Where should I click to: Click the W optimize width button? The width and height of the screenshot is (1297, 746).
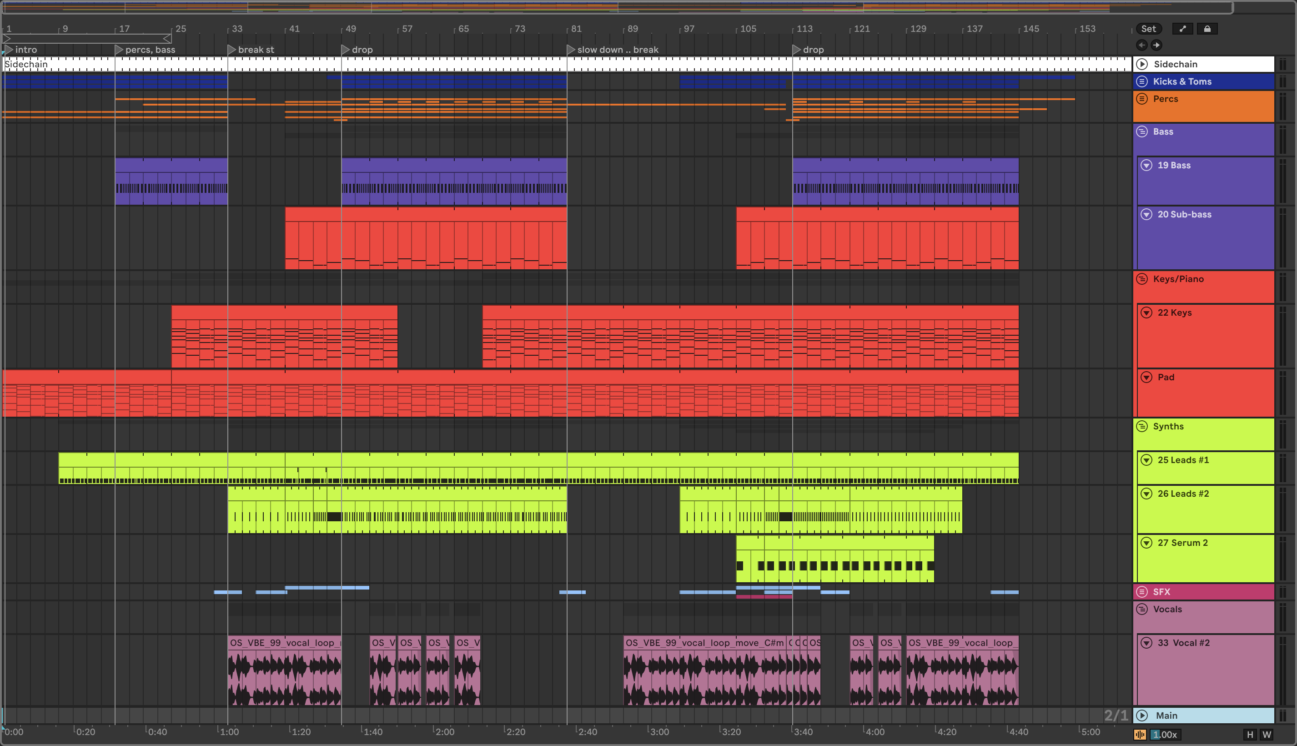1266,734
